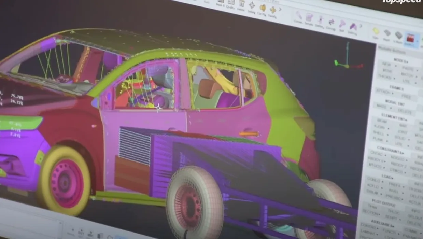Click the THICKN button under NODES

pyautogui.click(x=384, y=77)
